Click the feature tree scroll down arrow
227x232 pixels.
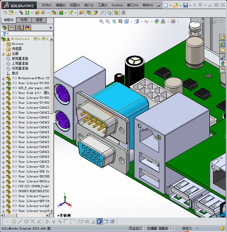(51, 211)
